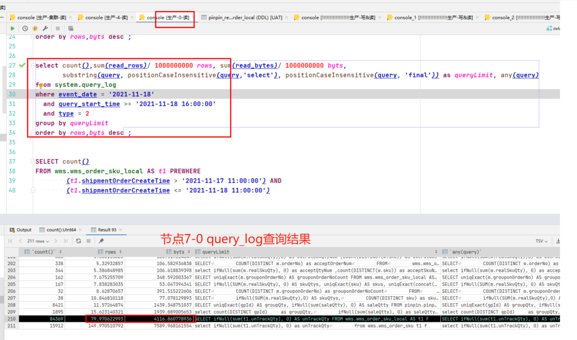Toggle fold end marker at line 34
Viewport: 577px width, 340px height.
[33, 133]
